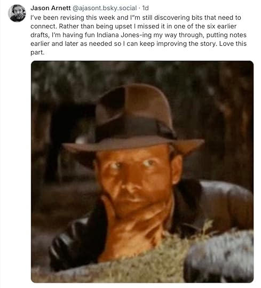The height and width of the screenshot is (288, 261).
Task: Open the @ajasont.bsky.social handle link
Action: coord(105,8)
